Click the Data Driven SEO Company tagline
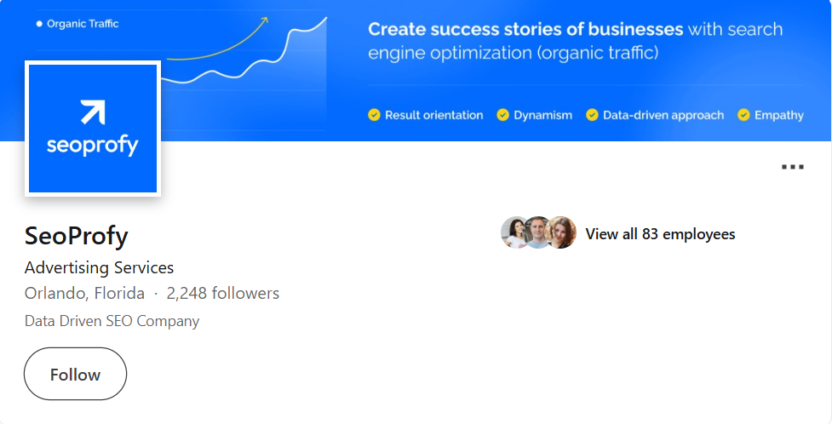 click(x=112, y=321)
